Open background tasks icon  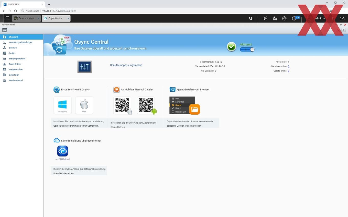coord(275,18)
